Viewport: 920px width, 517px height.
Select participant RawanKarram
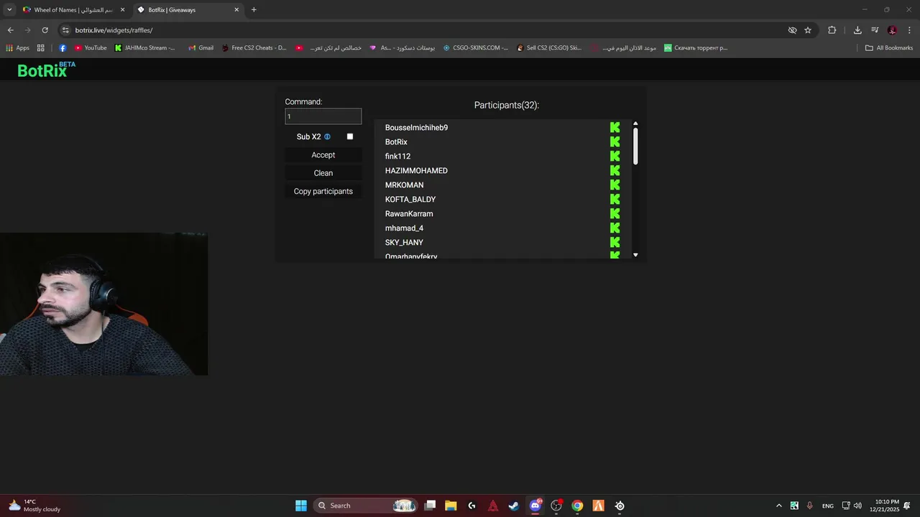(409, 213)
